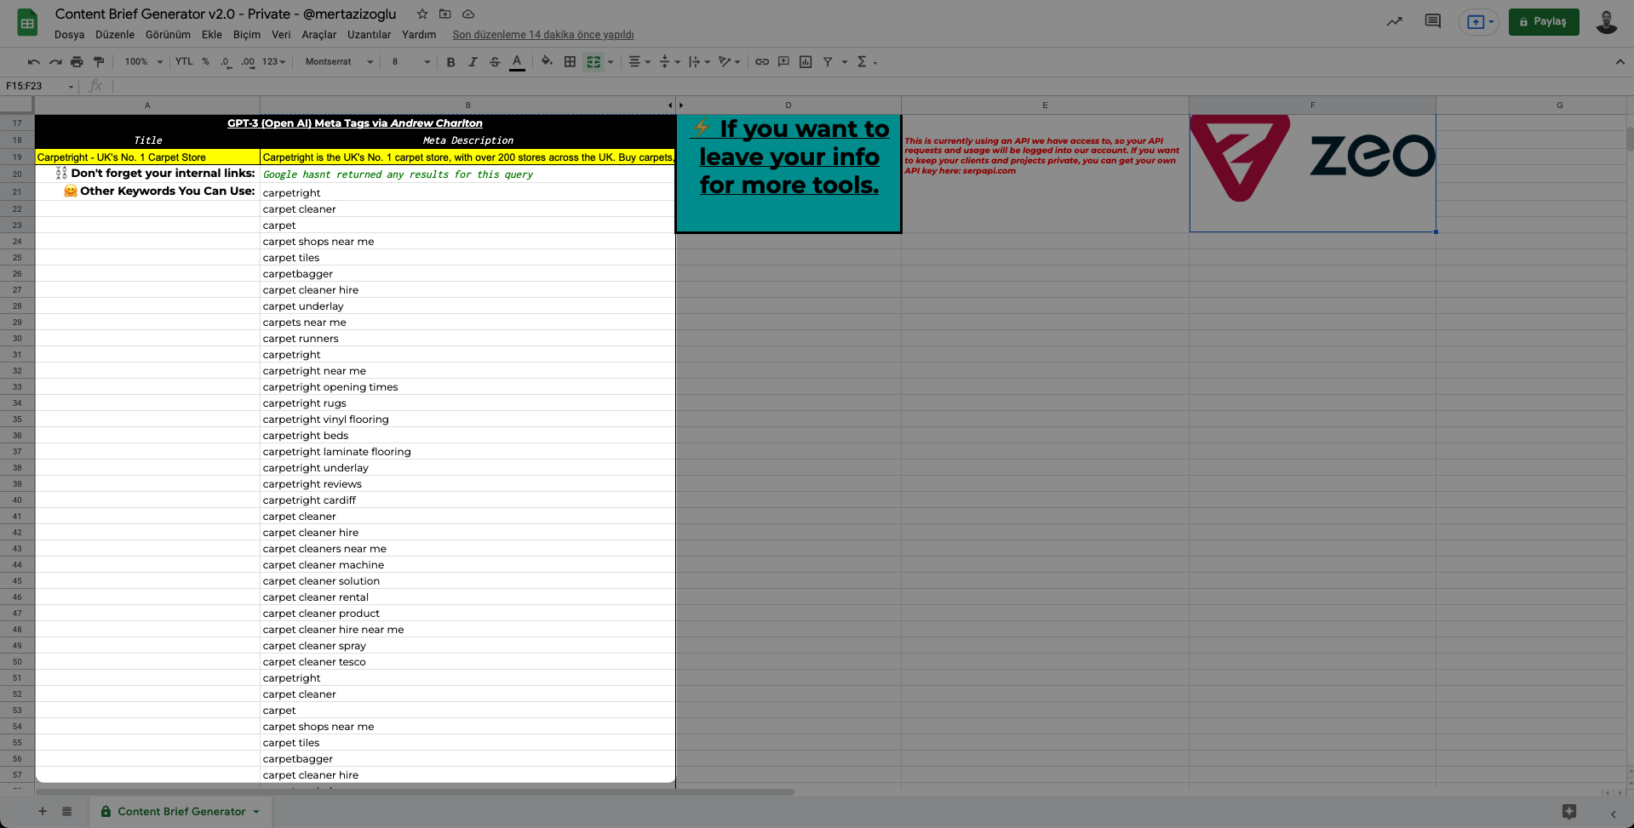The height and width of the screenshot is (828, 1634).
Task: Open vertical align dropdown
Action: pyautogui.click(x=670, y=62)
